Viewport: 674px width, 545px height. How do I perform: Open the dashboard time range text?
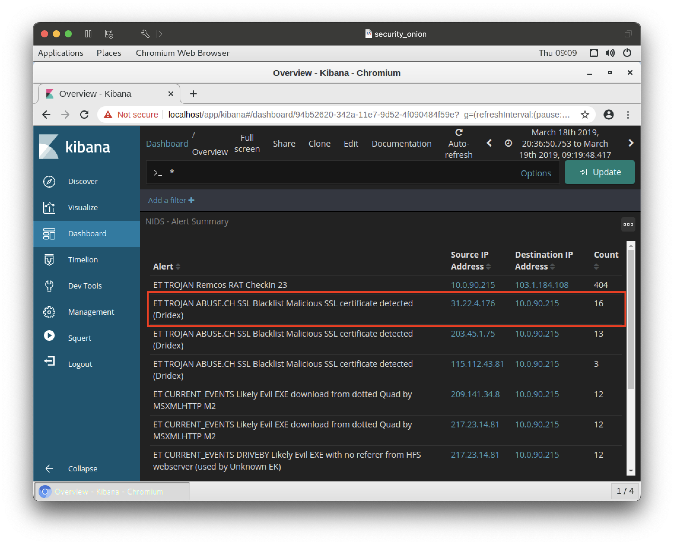pos(565,143)
